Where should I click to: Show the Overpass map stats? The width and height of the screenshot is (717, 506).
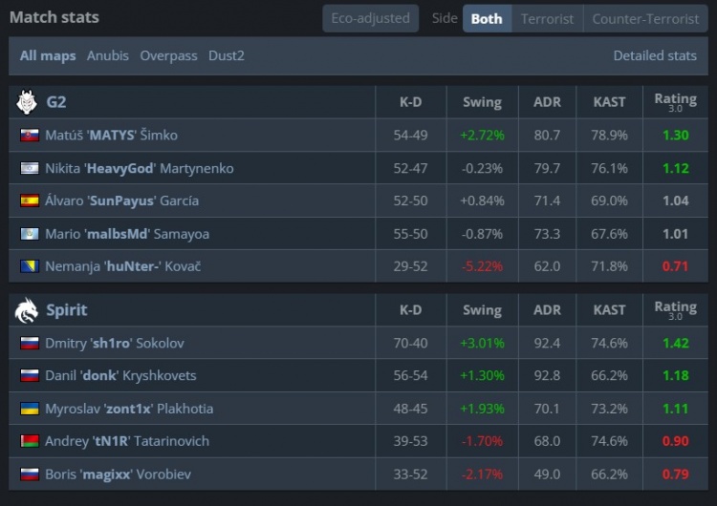click(168, 55)
